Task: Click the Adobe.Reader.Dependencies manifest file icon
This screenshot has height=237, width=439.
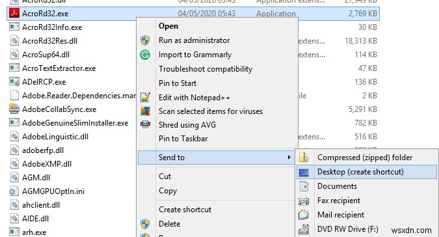Action: pos(14,96)
